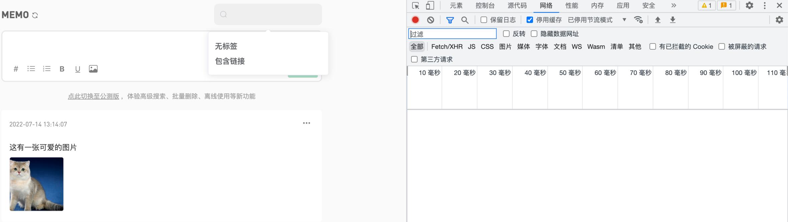
Task: Filter requests by CSS type
Action: pyautogui.click(x=487, y=47)
